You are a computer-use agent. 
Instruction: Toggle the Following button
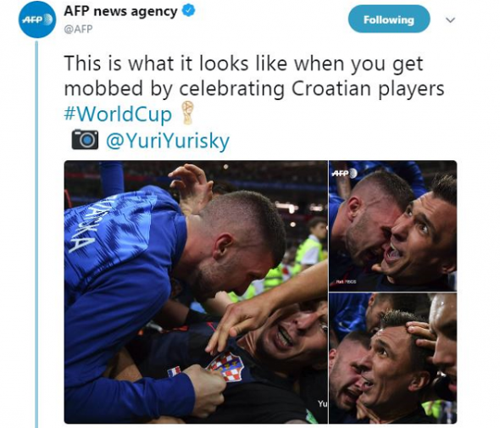pyautogui.click(x=389, y=19)
